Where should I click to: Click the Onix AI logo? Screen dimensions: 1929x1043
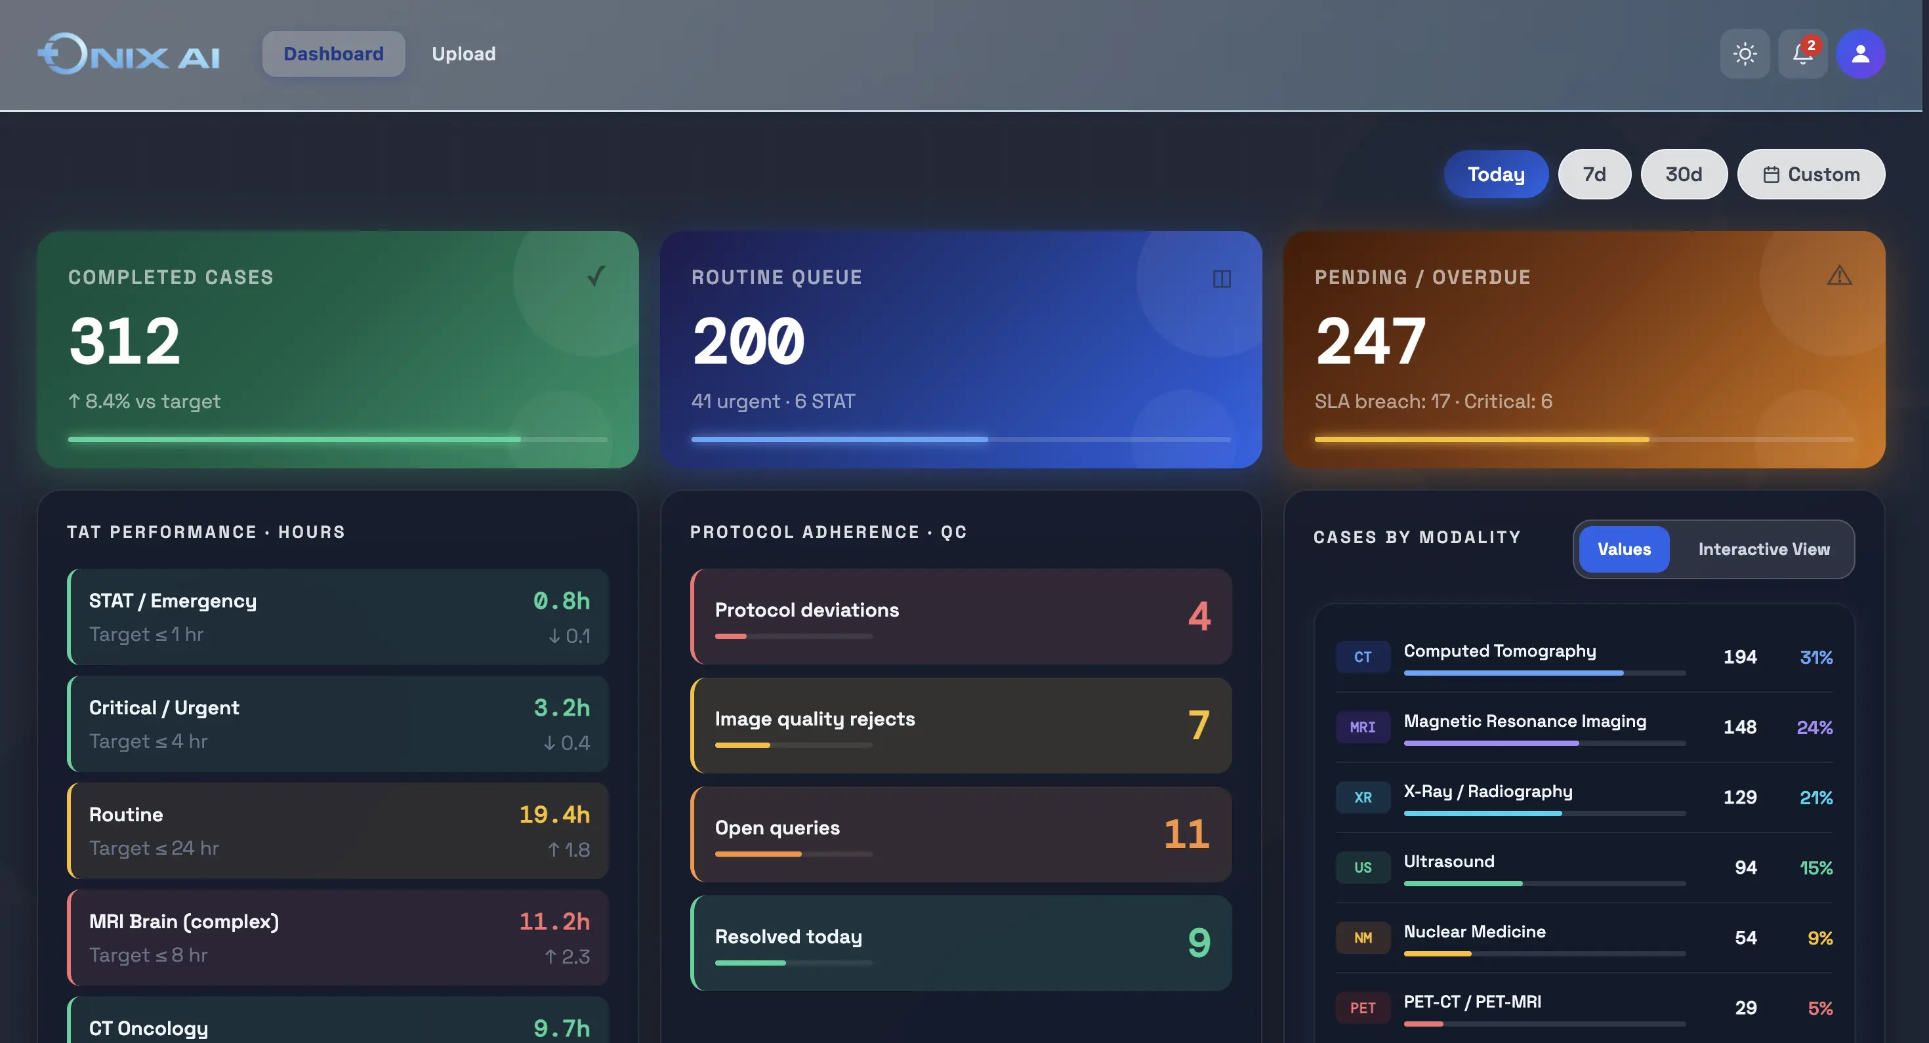point(128,53)
